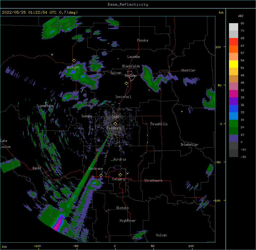Click the Sundre map label
The width and height of the screenshot is (256, 250).
point(87,116)
